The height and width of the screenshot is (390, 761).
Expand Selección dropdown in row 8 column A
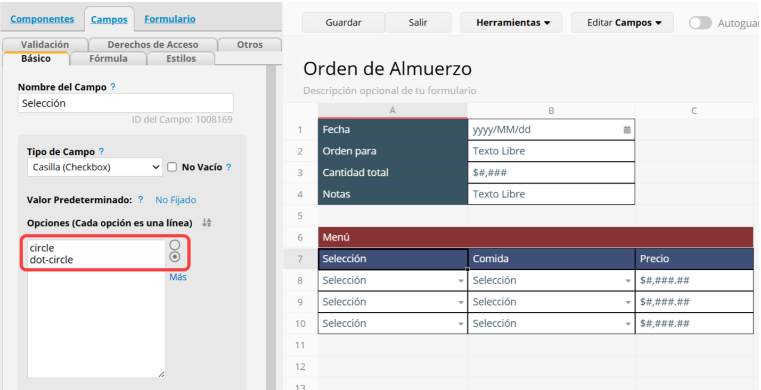461,281
